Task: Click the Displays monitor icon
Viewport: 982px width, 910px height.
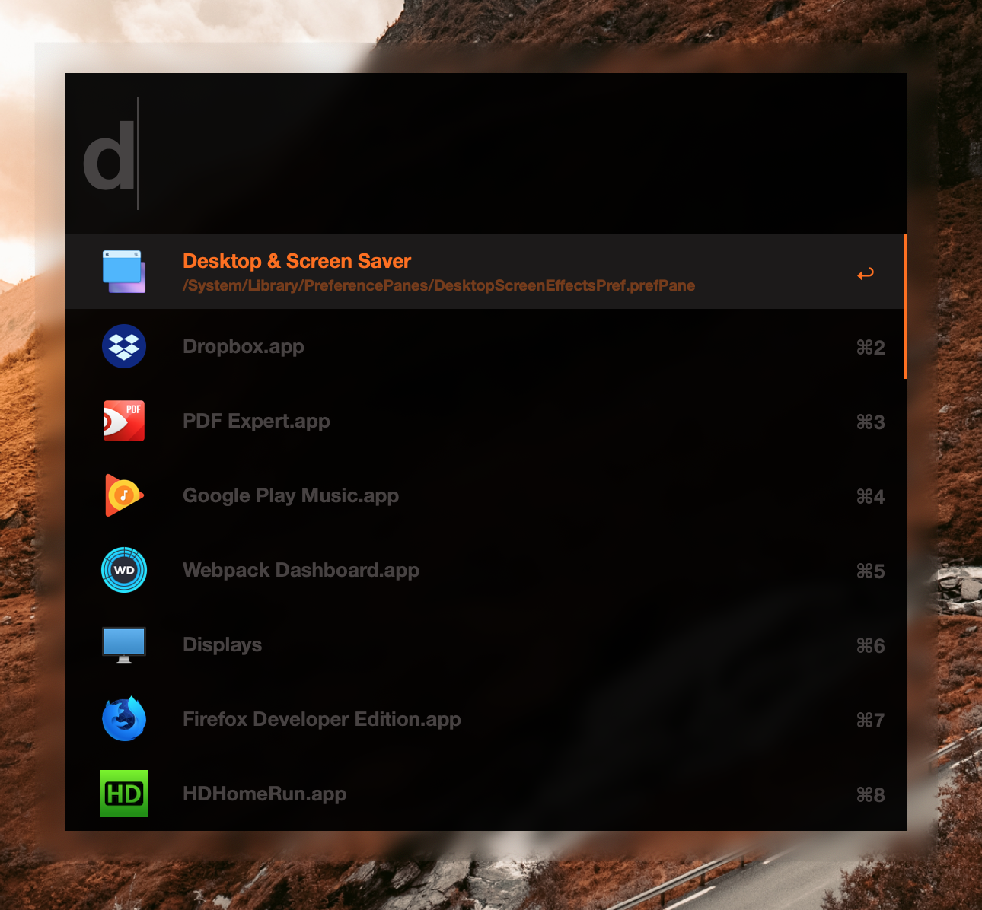Action: [124, 644]
